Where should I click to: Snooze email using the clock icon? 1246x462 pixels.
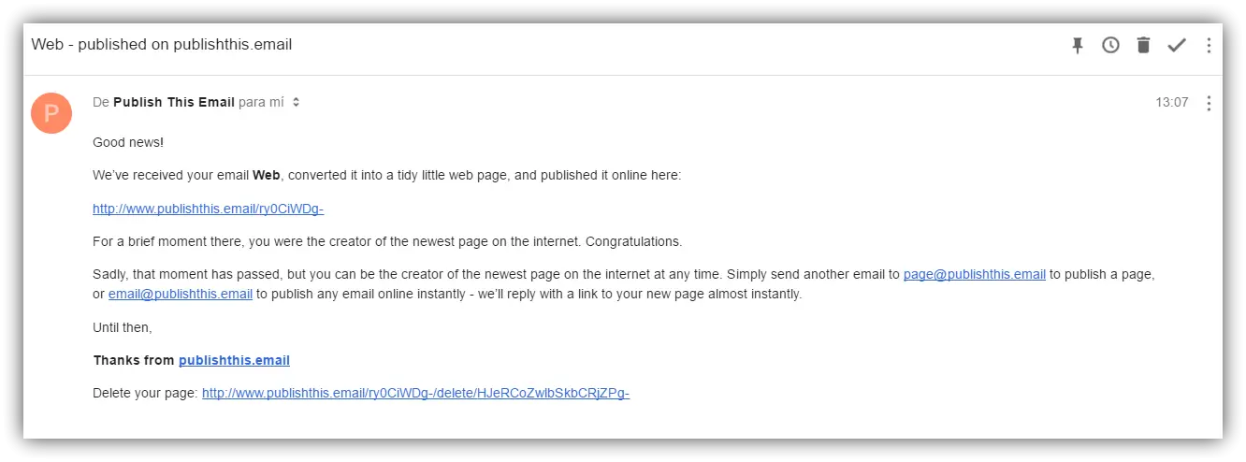coord(1110,45)
